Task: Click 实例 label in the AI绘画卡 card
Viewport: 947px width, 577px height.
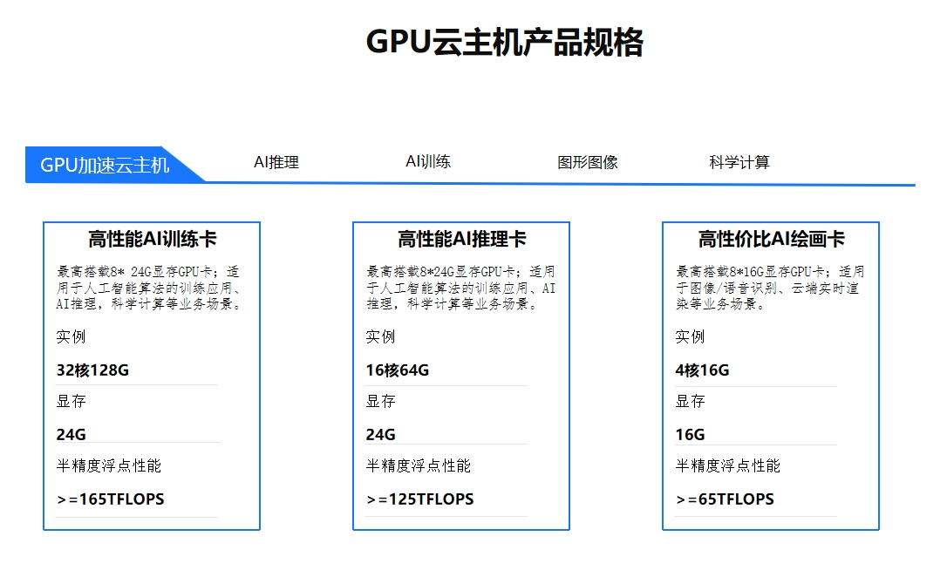Action: click(691, 336)
